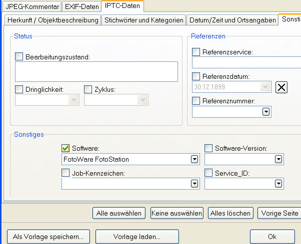Expand the Job-Kennzeichen dropdown
301x244 pixels.
[194, 184]
